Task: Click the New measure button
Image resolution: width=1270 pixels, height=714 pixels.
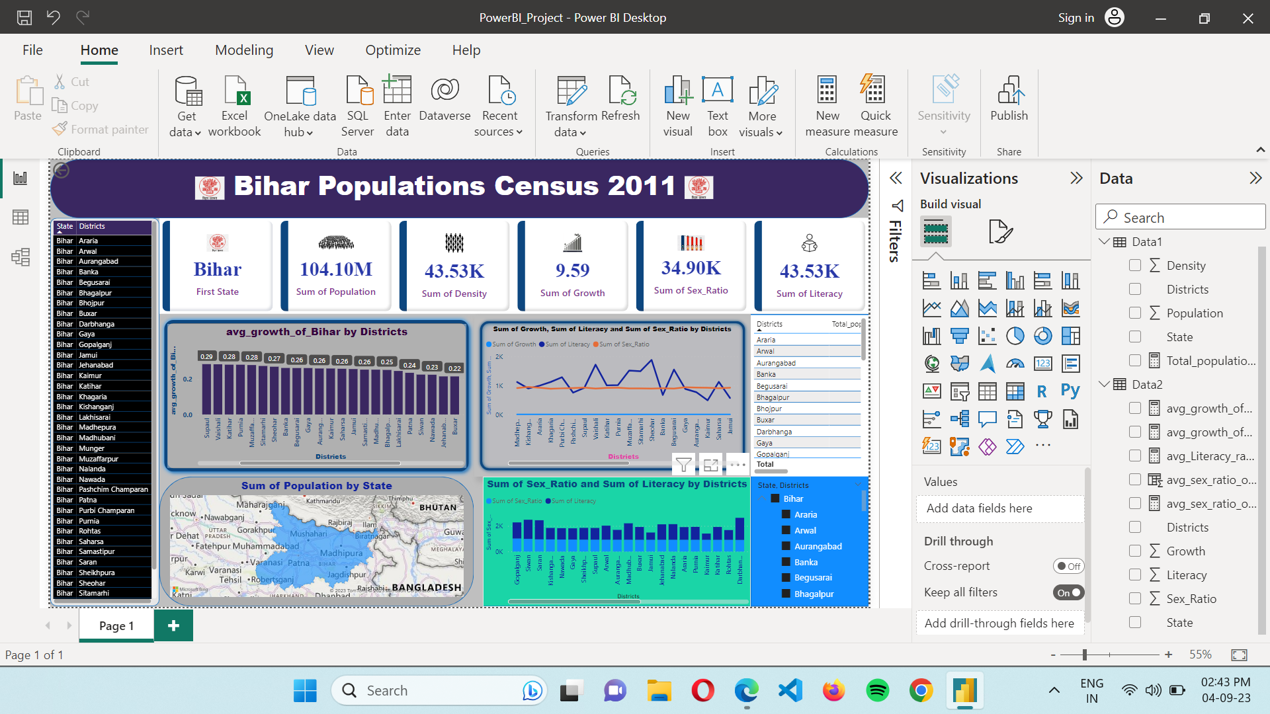Action: point(827,106)
